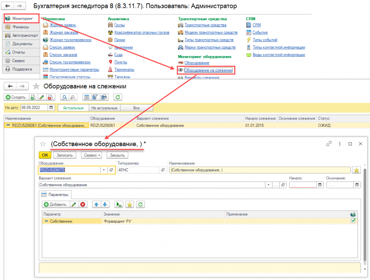Click the mark-for-deletion icon in the list toolbar
Screen dimensions: 370x280
(x=50, y=97)
